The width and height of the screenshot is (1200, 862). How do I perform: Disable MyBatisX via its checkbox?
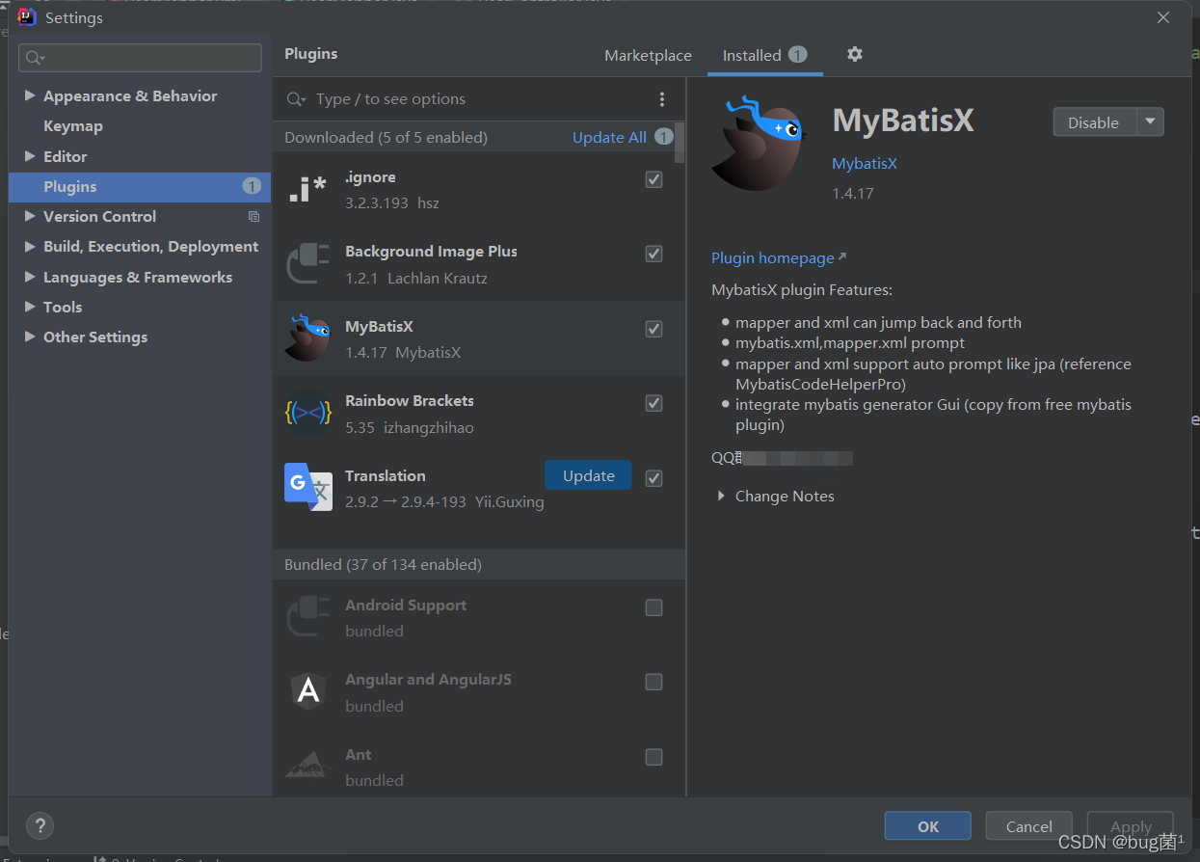(x=653, y=329)
